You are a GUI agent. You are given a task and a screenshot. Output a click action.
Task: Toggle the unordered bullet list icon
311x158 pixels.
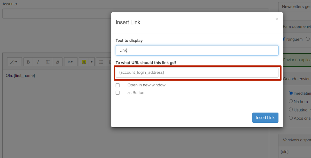101,62
